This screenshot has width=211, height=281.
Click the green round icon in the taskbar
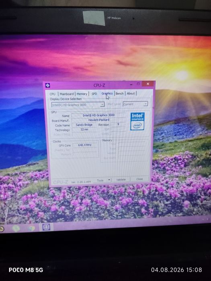pyautogui.click(x=16, y=228)
